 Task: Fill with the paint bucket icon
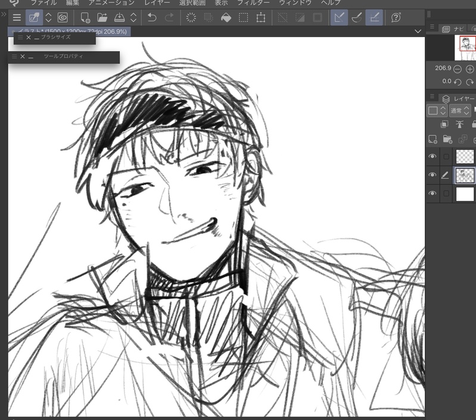(x=226, y=18)
